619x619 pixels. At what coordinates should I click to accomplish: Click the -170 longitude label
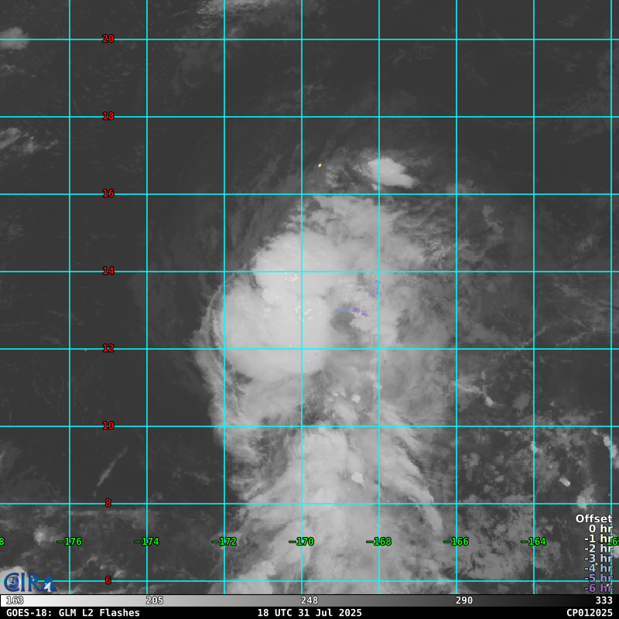[x=302, y=542]
